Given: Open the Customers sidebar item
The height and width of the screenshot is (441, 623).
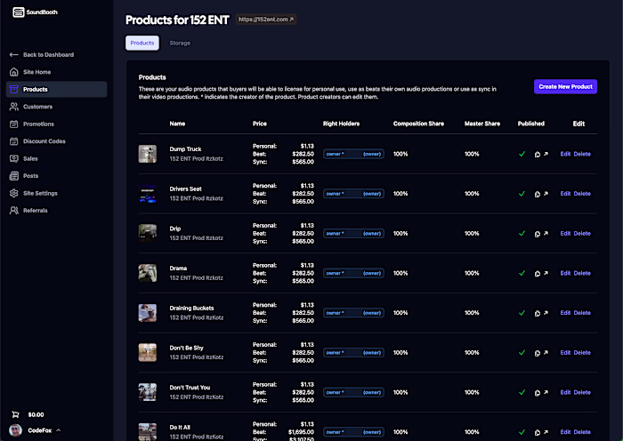Looking at the screenshot, I should pos(56,107).
